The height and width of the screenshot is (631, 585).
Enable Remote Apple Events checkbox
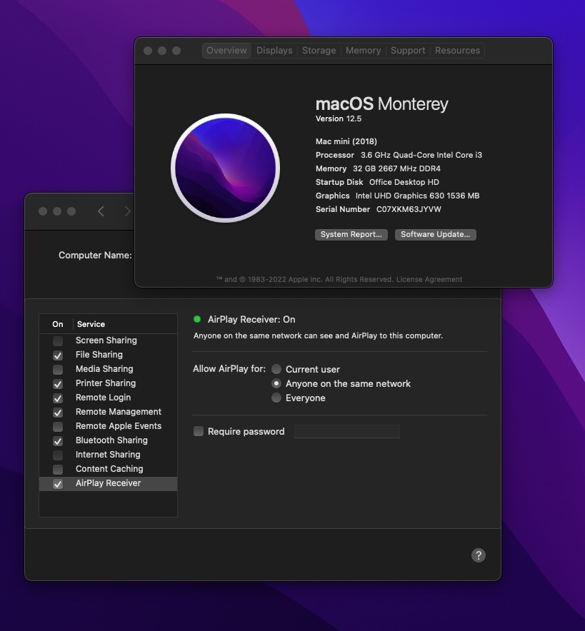(58, 427)
